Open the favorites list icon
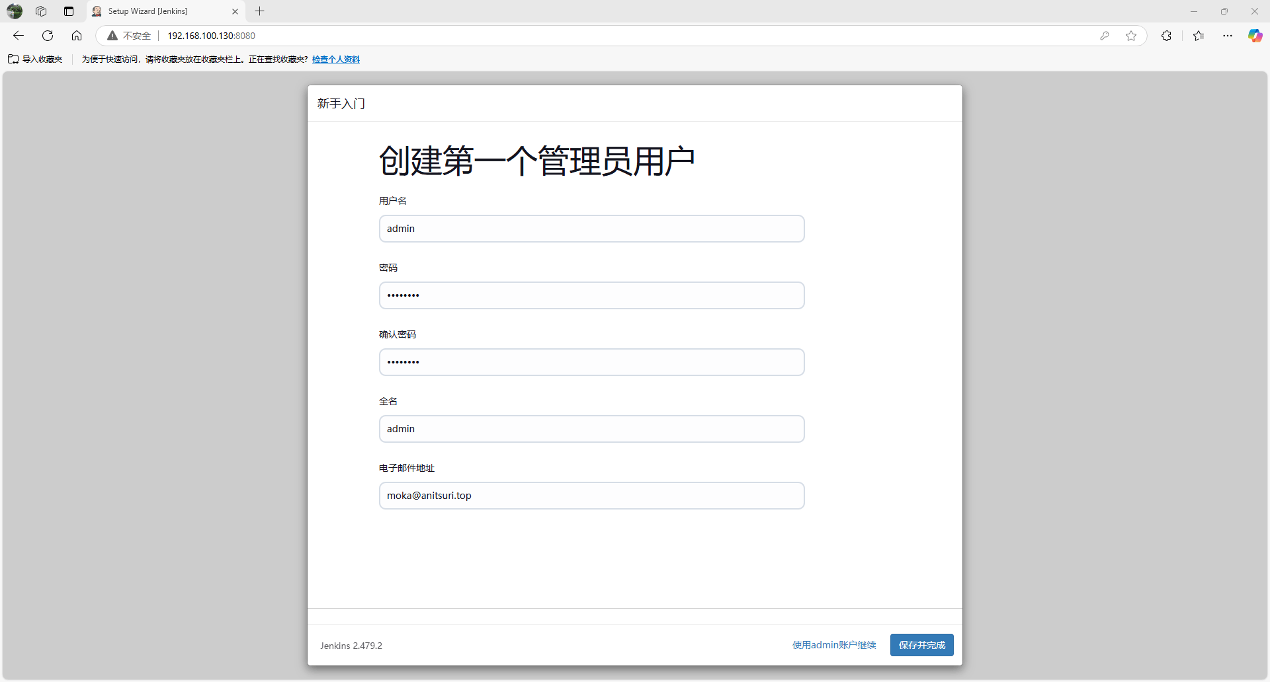Viewport: 1270px width, 682px height. [x=1199, y=36]
